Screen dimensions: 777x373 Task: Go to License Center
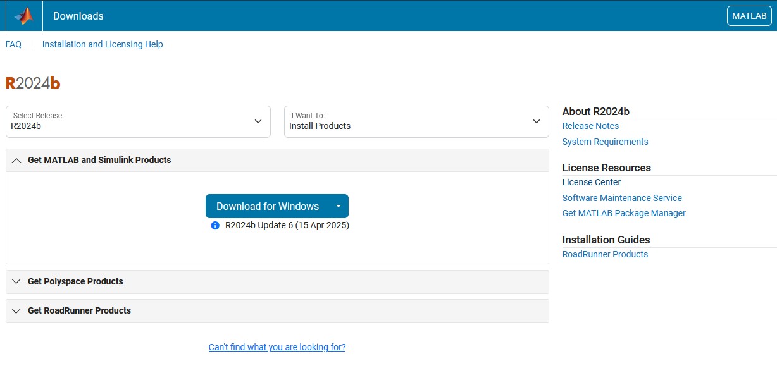(591, 183)
